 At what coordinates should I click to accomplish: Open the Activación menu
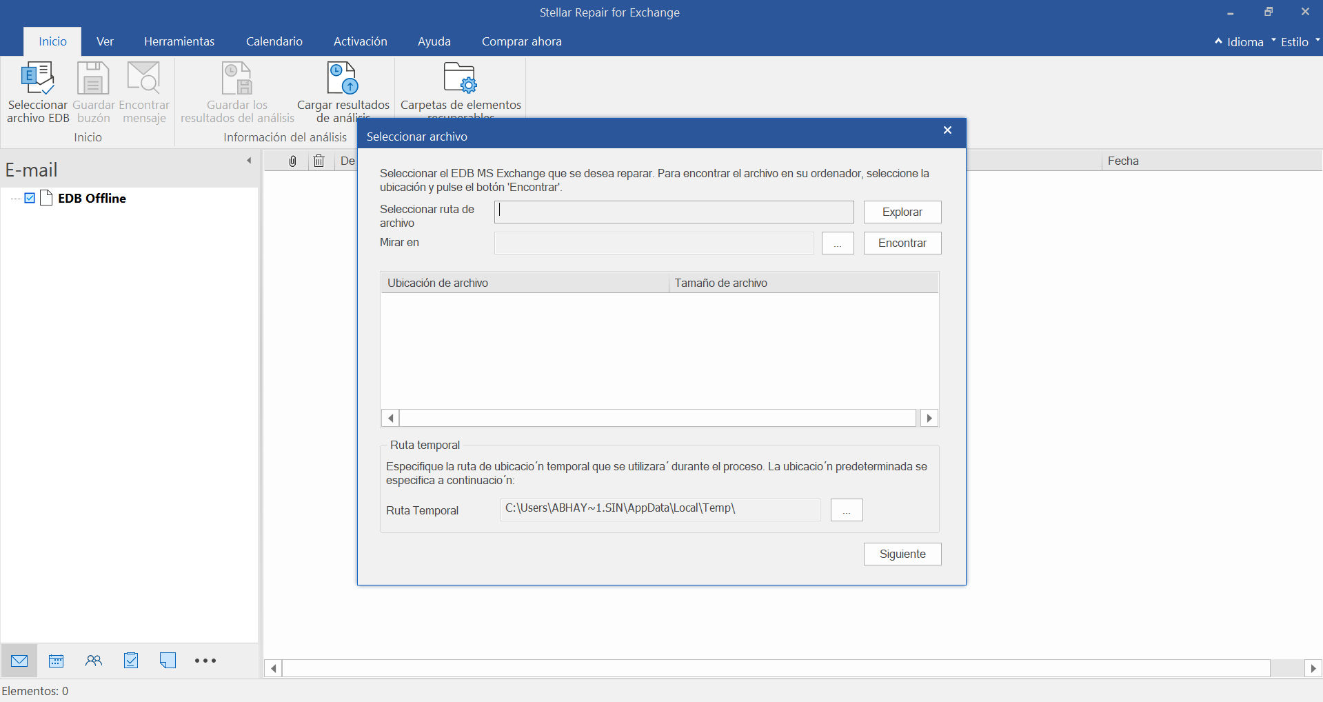pos(360,41)
